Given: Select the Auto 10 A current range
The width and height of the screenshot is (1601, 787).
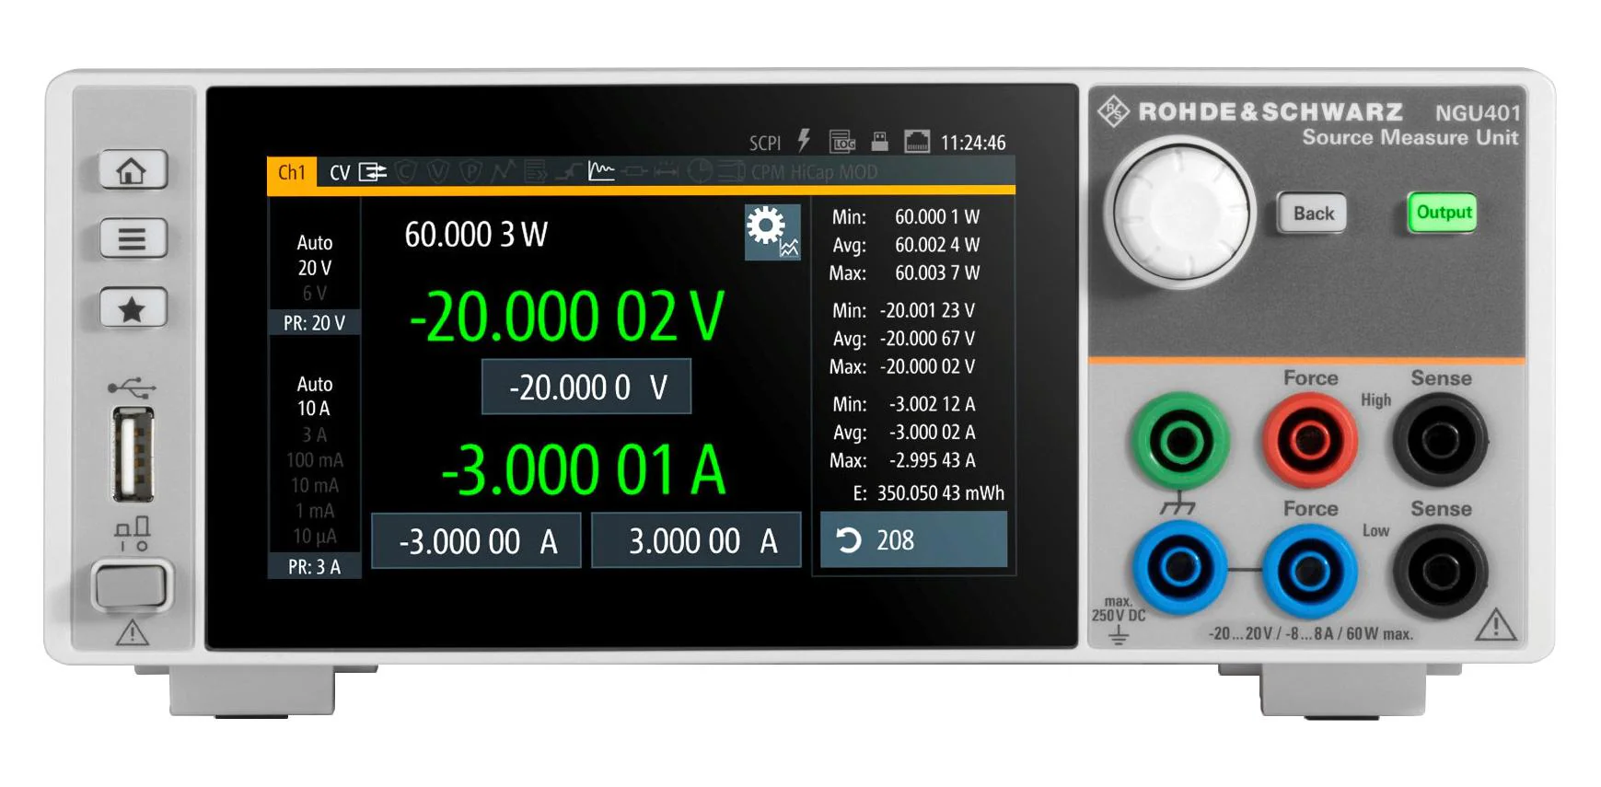Looking at the screenshot, I should pyautogui.click(x=314, y=396).
